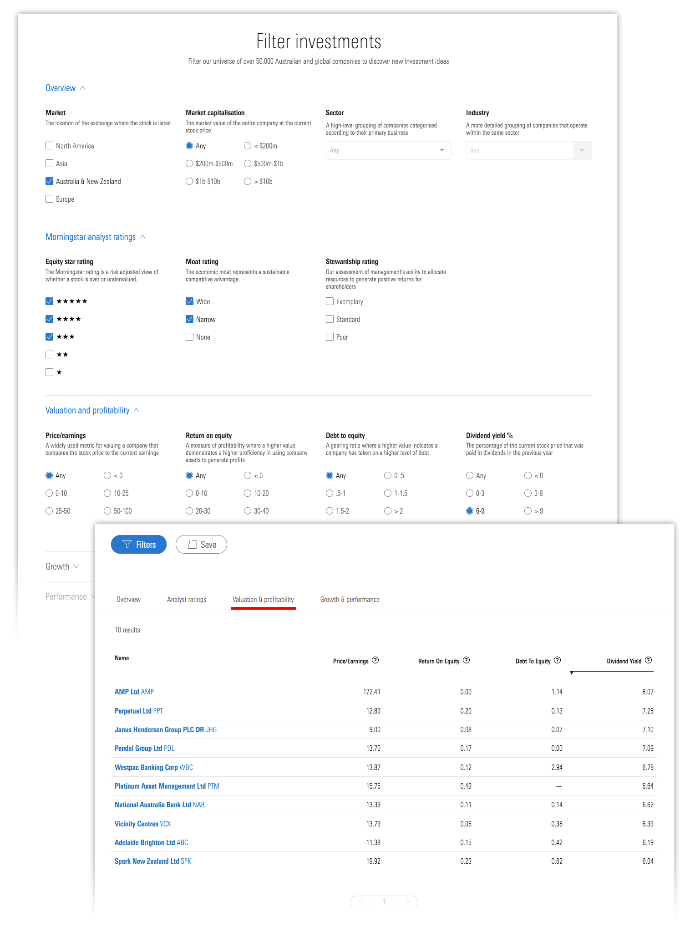Click the Dividend Yield sort arrow
This screenshot has height=948, width=690.
pyautogui.click(x=572, y=673)
